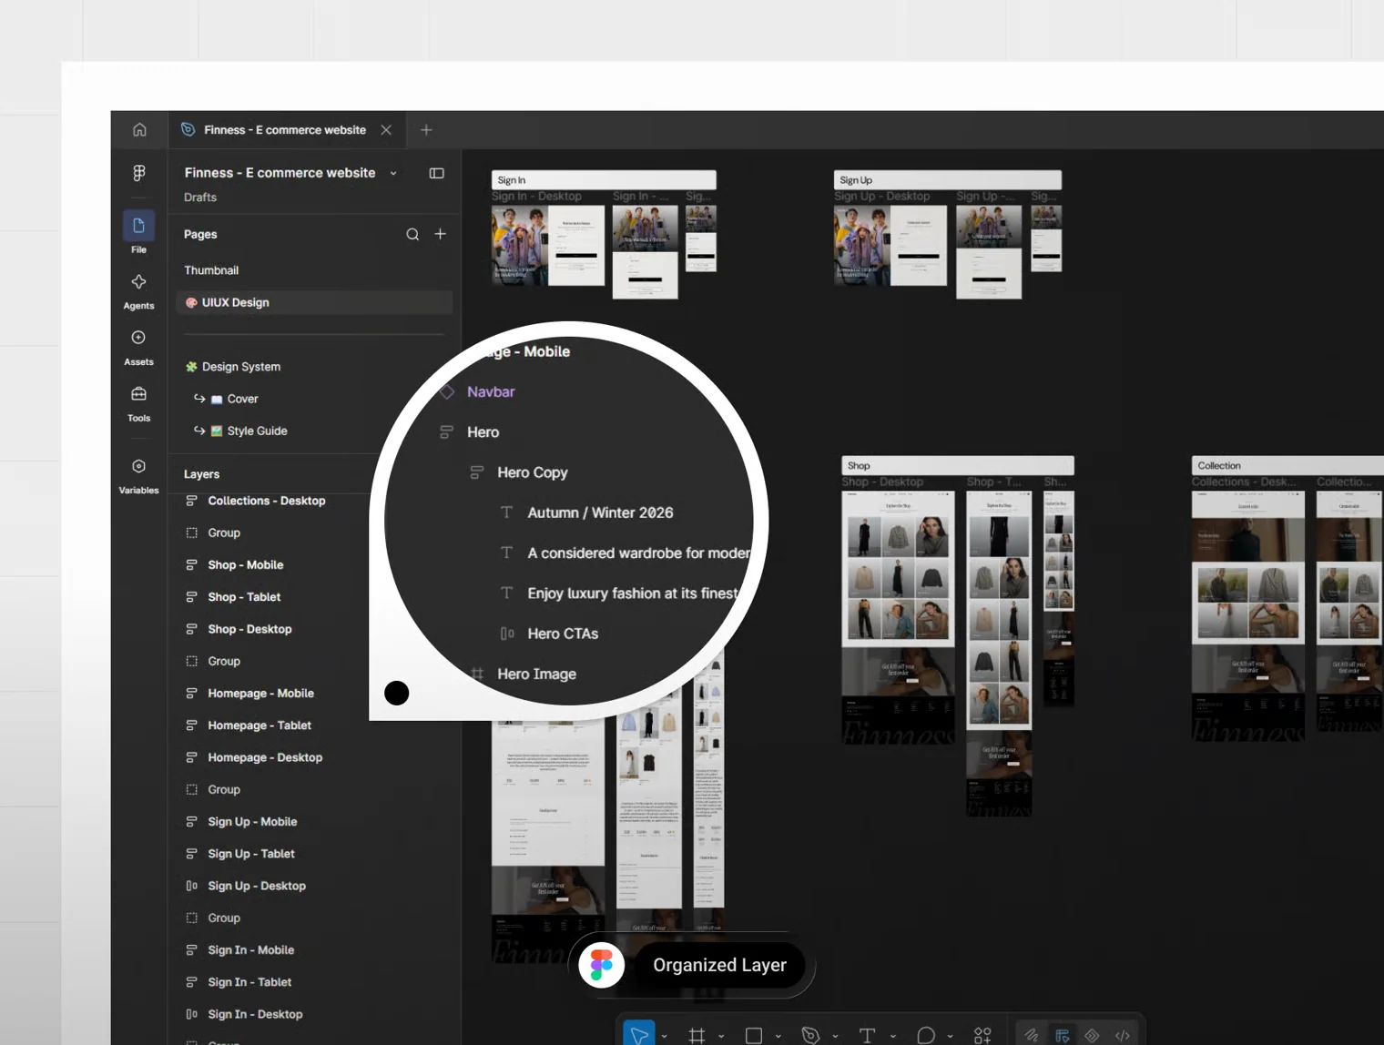Screen dimensions: 1384x1045
Task: Open a new tab with the plus button
Action: pos(426,130)
